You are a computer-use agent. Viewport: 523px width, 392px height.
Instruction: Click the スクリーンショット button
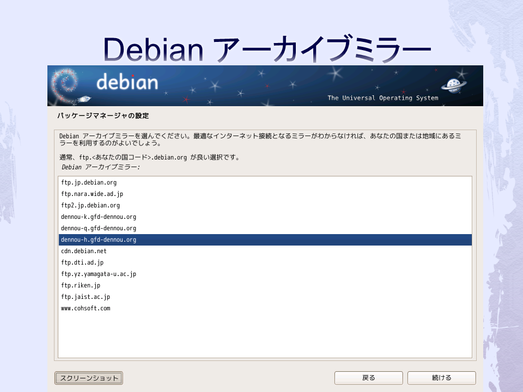point(89,378)
